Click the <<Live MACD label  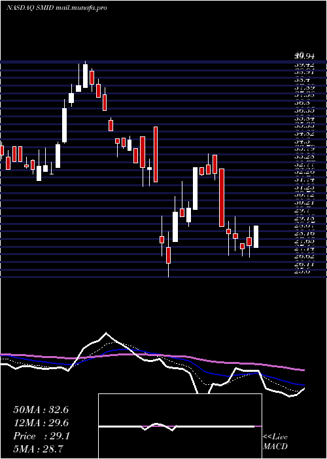click(x=275, y=442)
